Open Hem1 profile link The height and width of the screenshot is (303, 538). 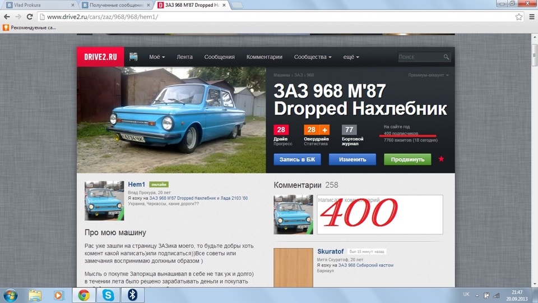click(137, 185)
